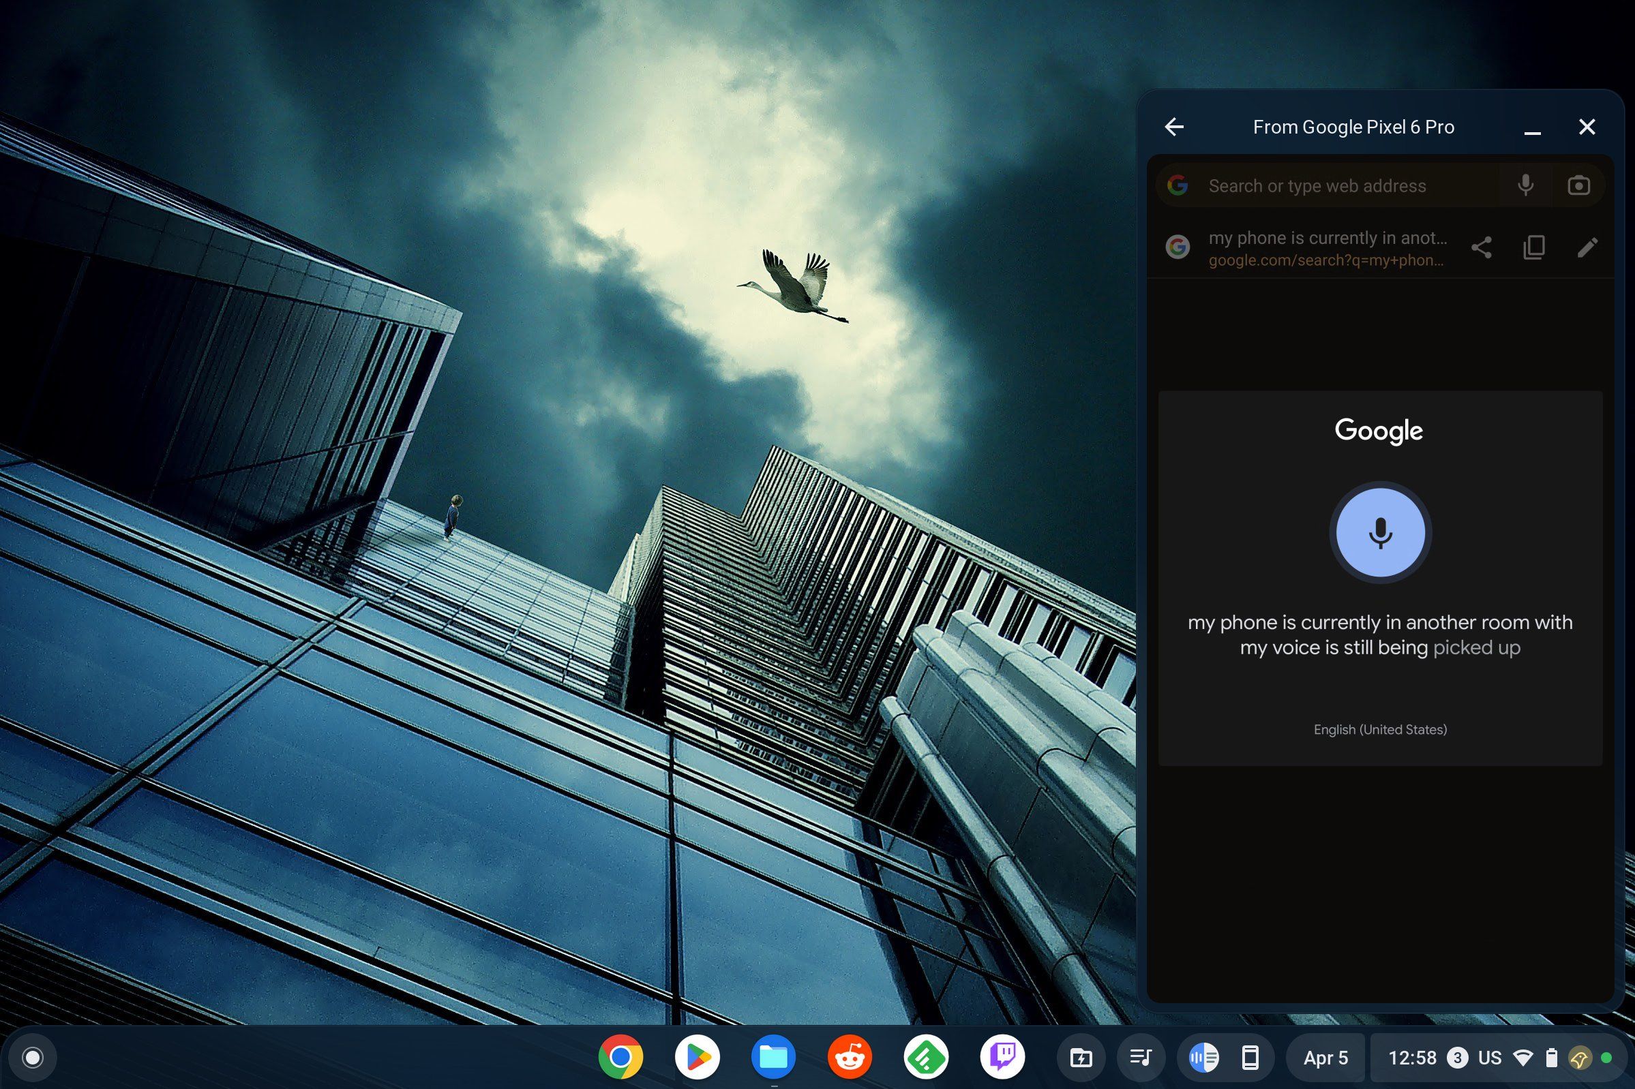Open Feedly from the shelf
The image size is (1635, 1089).
925,1057
